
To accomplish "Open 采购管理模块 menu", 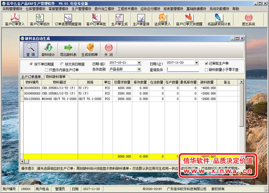I will click(12, 9).
